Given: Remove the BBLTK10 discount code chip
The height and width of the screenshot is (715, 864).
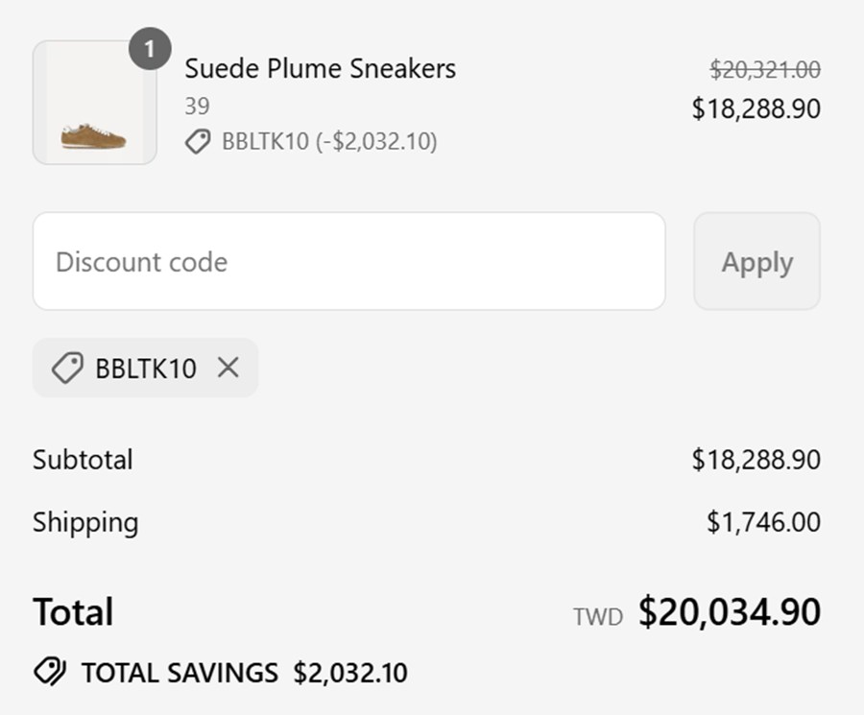Looking at the screenshot, I should [228, 368].
